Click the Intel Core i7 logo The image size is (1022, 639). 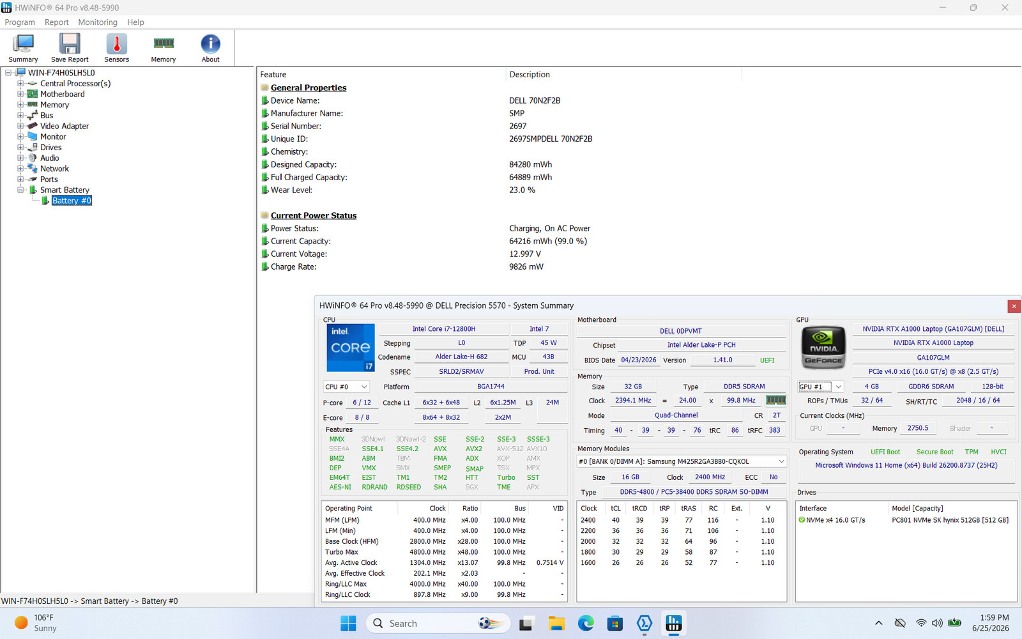[x=351, y=348]
